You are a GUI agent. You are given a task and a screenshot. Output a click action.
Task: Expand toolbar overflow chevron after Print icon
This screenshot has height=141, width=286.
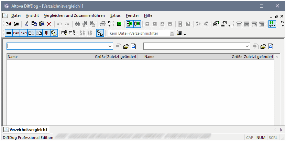pyautogui.click(x=109, y=24)
